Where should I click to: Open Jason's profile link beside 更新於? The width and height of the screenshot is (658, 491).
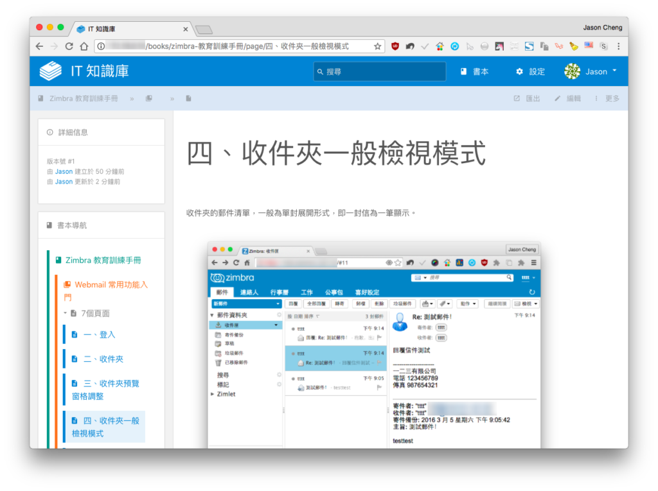(64, 182)
